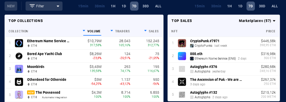Open The Ascension of Pak thumbnail
Image resolution: width=286 pixels, height=102 pixels.
click(x=182, y=82)
